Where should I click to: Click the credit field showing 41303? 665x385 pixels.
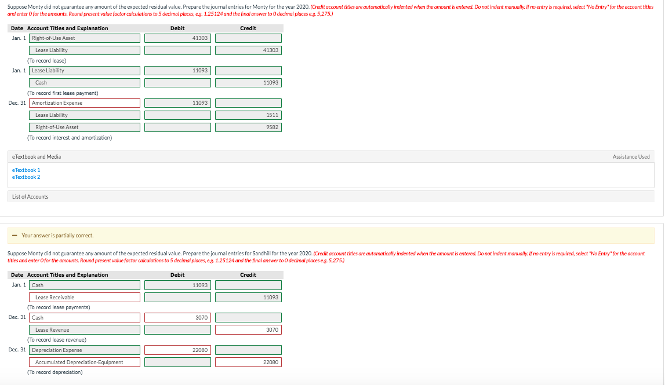[248, 50]
